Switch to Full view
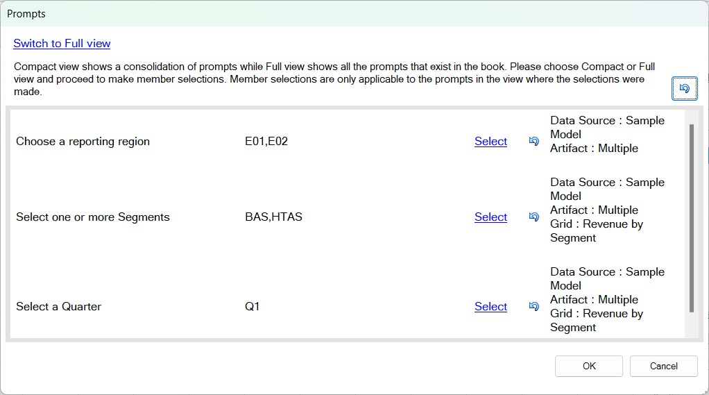 [62, 43]
